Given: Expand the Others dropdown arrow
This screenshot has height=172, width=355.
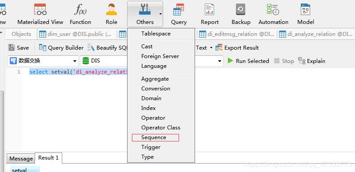Looking at the screenshot, I should [160, 14].
